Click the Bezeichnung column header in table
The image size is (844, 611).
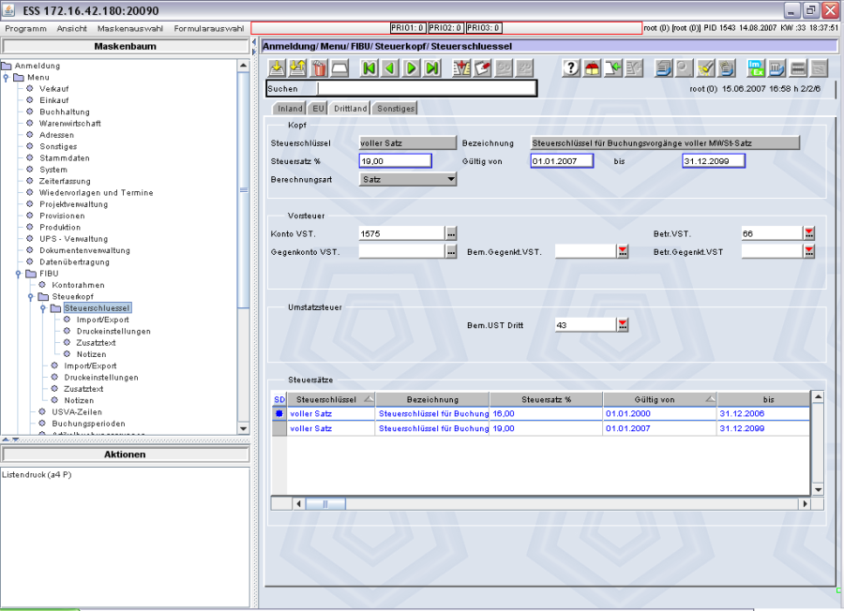click(x=432, y=399)
